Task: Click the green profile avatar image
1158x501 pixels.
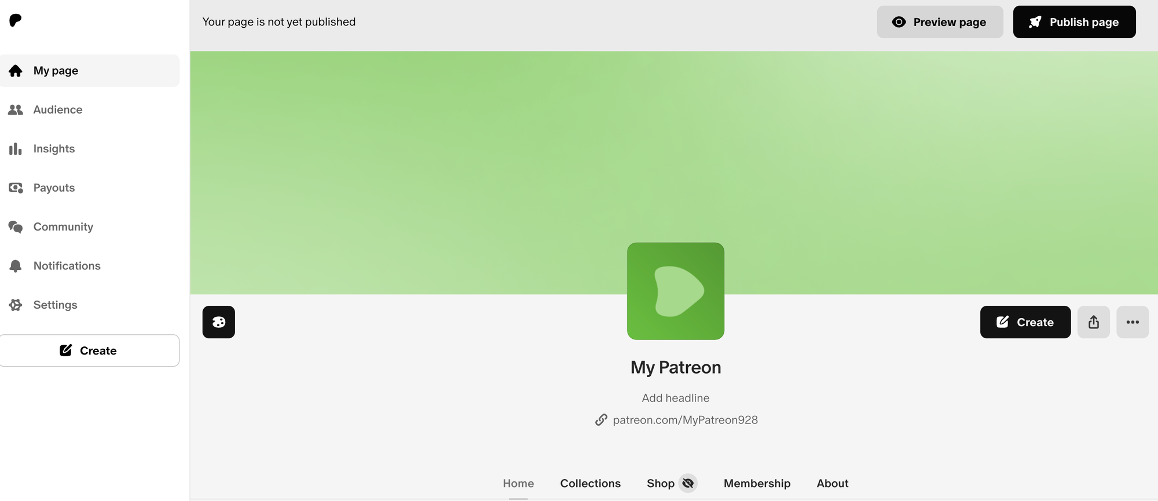Action: click(676, 291)
